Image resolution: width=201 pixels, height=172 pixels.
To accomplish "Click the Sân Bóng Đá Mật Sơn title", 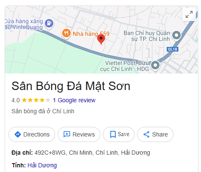I will [x=71, y=86].
